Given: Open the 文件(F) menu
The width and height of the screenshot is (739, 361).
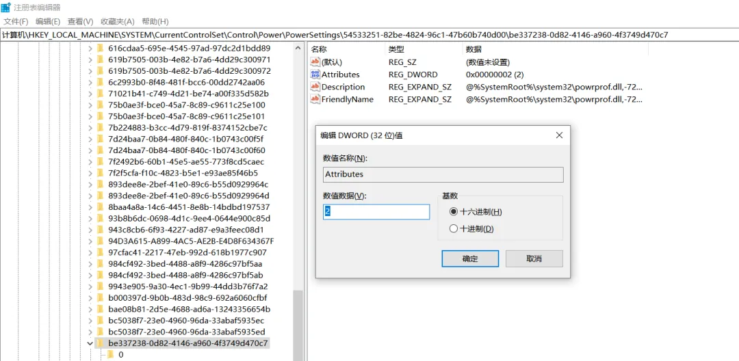Looking at the screenshot, I should [16, 21].
